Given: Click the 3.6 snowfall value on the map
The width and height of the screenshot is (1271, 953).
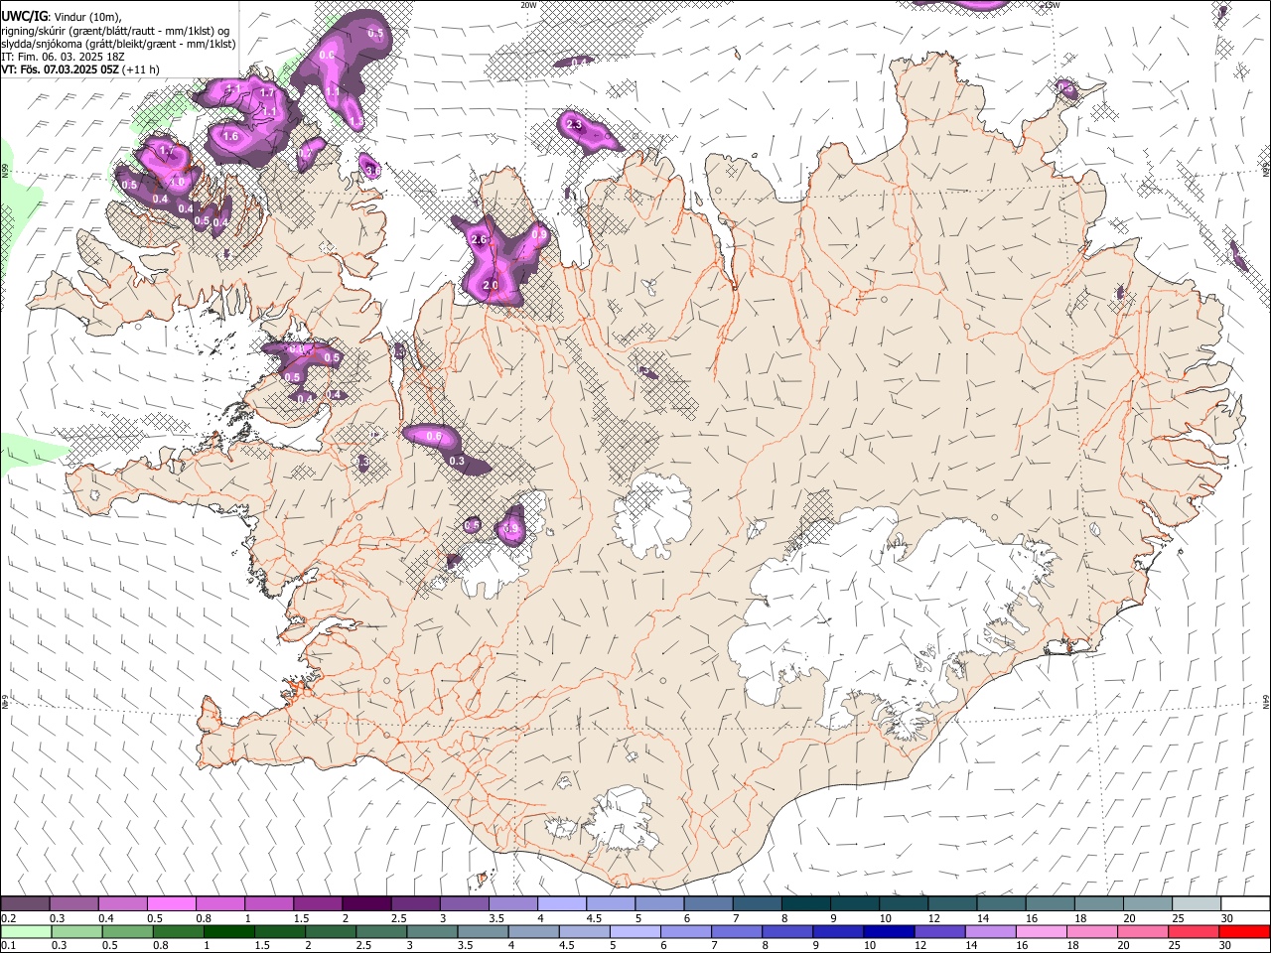Looking at the screenshot, I should click(x=371, y=171).
